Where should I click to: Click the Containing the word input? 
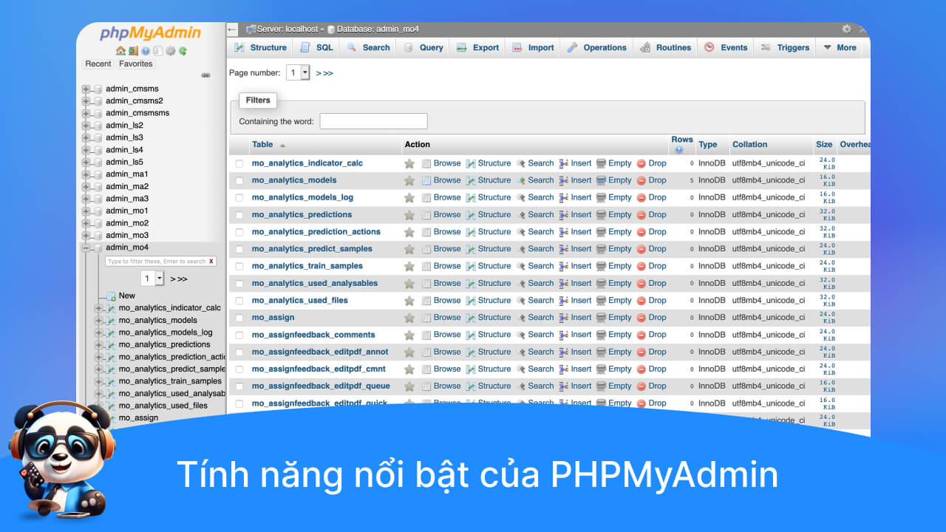[x=373, y=121]
